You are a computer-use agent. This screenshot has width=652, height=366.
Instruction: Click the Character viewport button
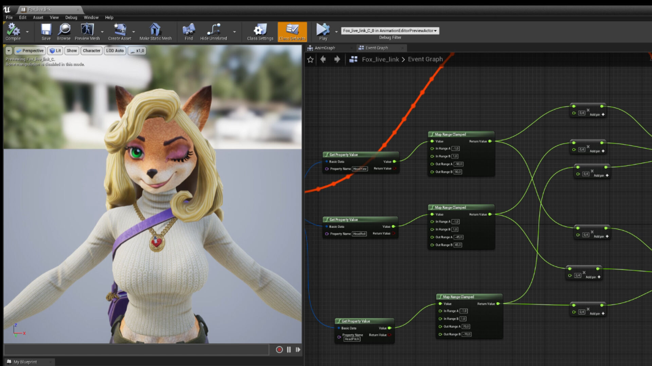coord(92,51)
